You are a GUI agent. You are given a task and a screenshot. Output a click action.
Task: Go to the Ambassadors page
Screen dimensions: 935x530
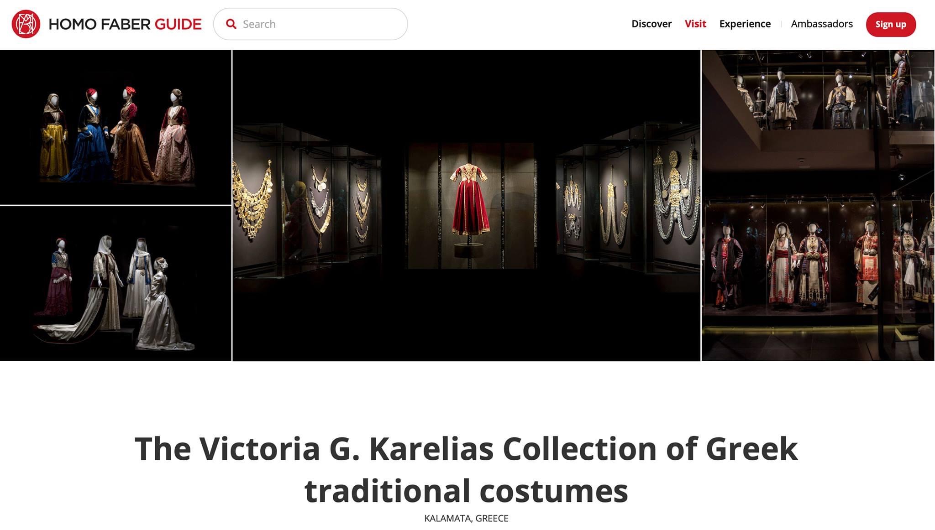[822, 24]
